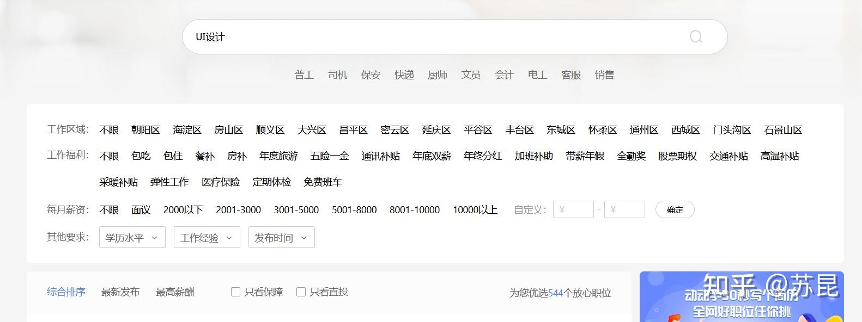Select the 8001-10000 salary range
Image resolution: width=862 pixels, height=322 pixels.
(415, 210)
